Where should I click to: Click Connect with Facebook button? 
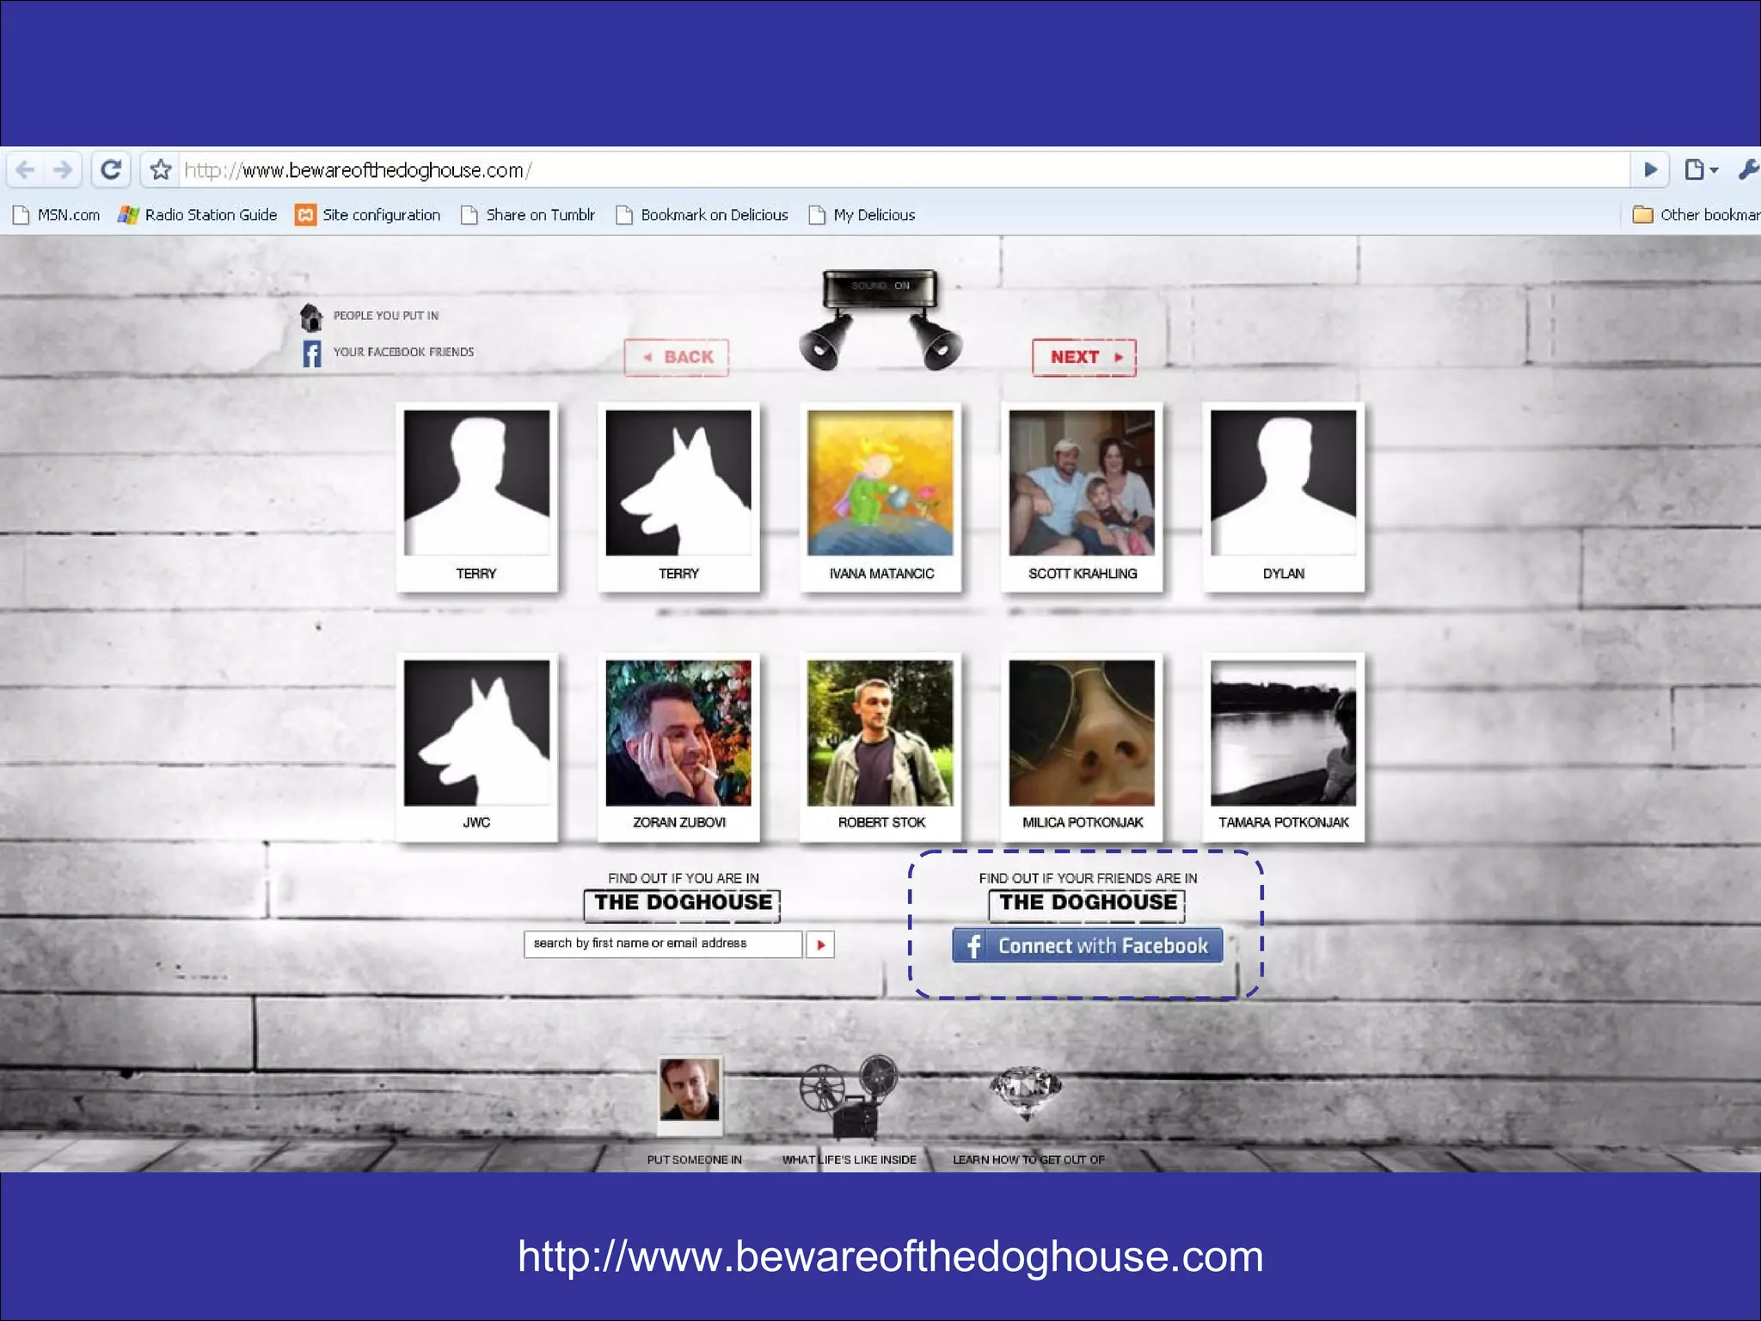click(1087, 945)
